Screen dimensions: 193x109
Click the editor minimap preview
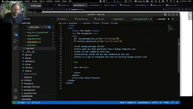(172, 28)
